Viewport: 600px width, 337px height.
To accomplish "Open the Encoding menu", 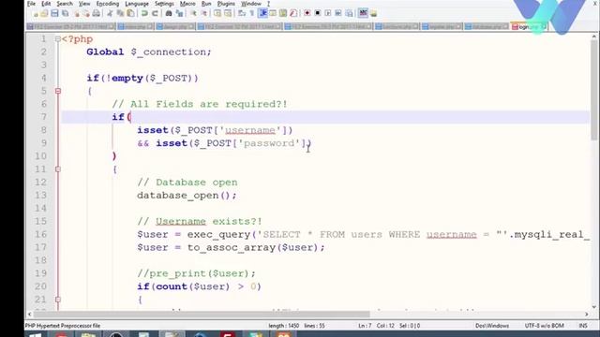I will coord(108,4).
